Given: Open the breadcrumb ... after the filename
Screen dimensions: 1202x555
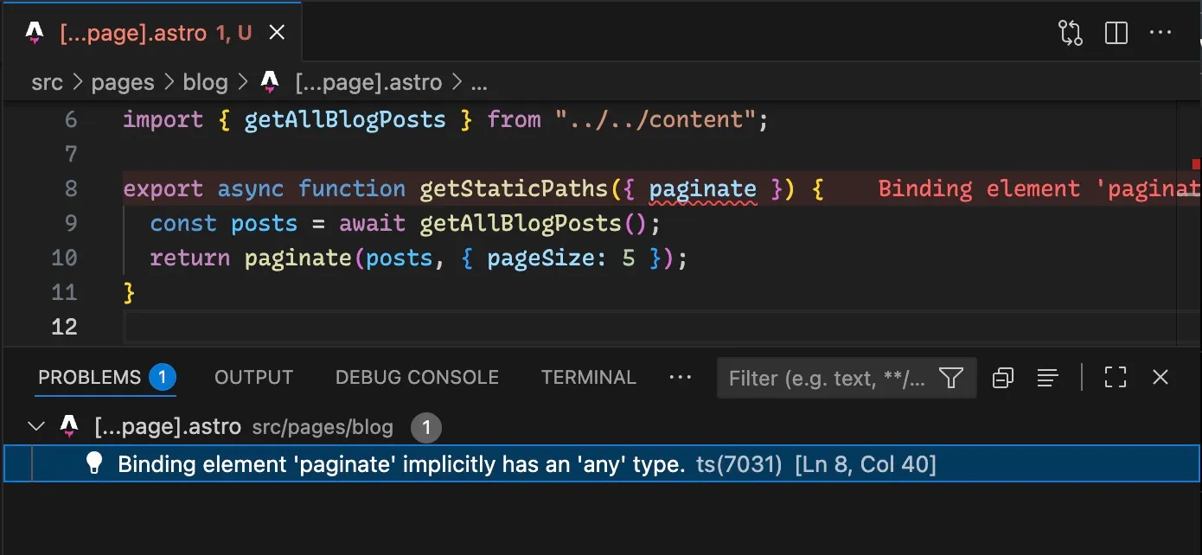Looking at the screenshot, I should pyautogui.click(x=477, y=82).
